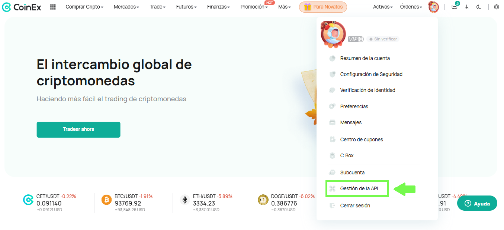Image resolution: width=504 pixels, height=230 pixels.
Task: Click the CET coin icon
Action: coord(28,200)
